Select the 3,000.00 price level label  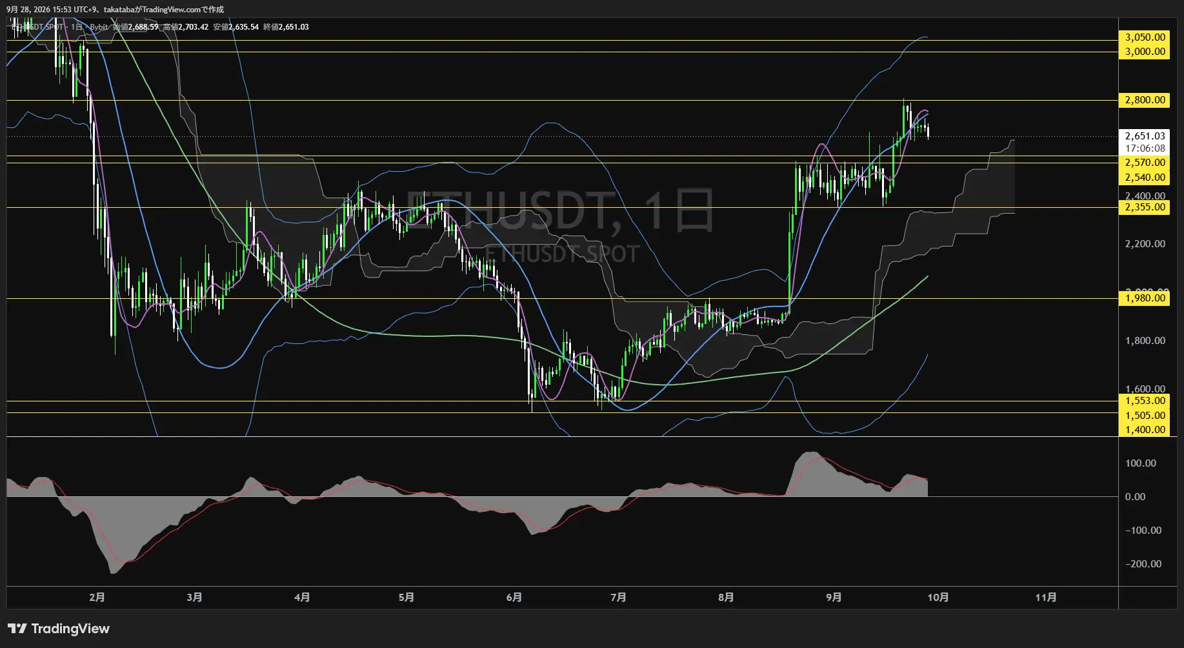pyautogui.click(x=1145, y=52)
